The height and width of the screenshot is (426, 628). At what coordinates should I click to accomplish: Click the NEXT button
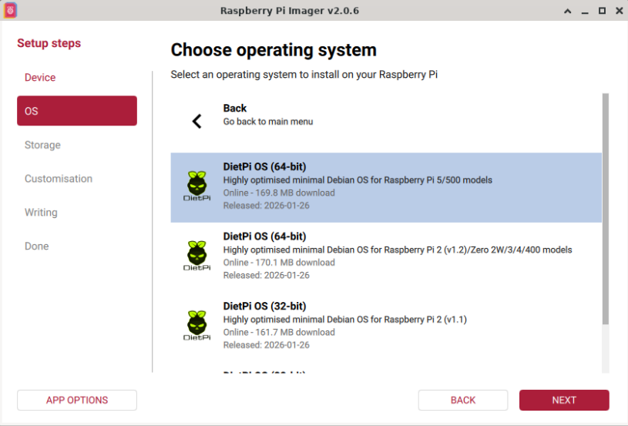(x=564, y=400)
